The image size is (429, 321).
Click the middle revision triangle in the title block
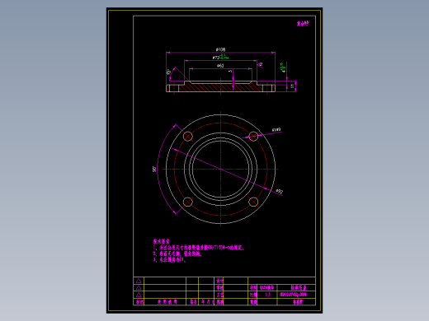tap(139, 287)
